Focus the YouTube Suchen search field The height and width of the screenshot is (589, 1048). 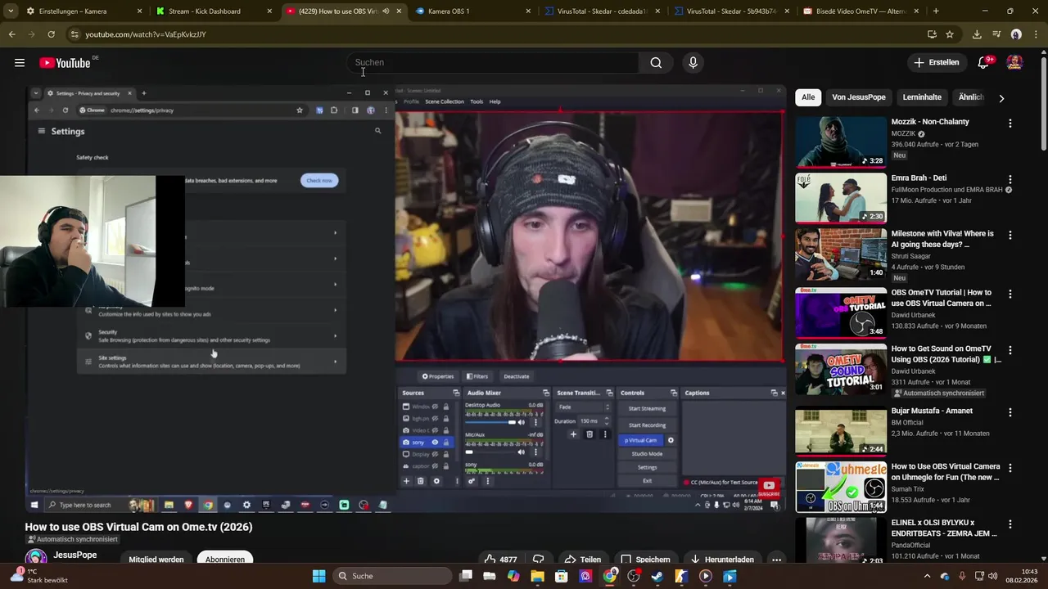(493, 63)
